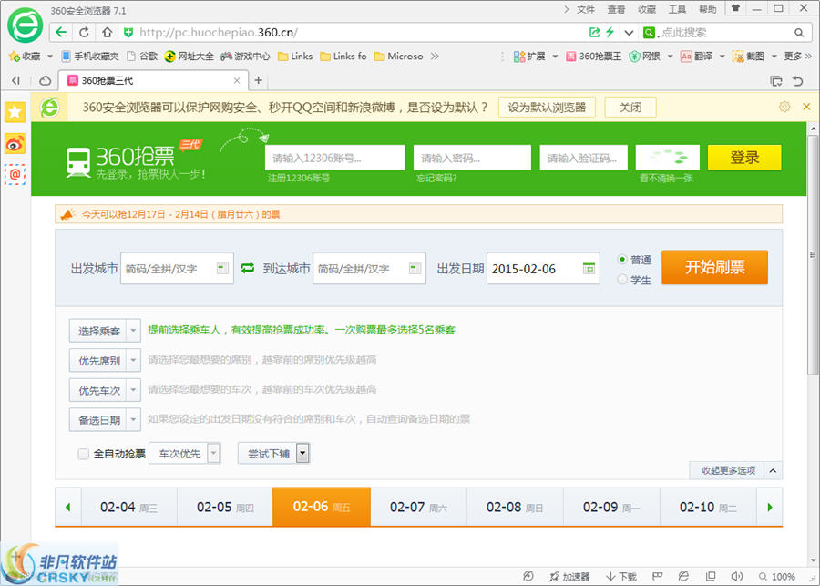Open the 扩展 extensions icon

[529, 56]
